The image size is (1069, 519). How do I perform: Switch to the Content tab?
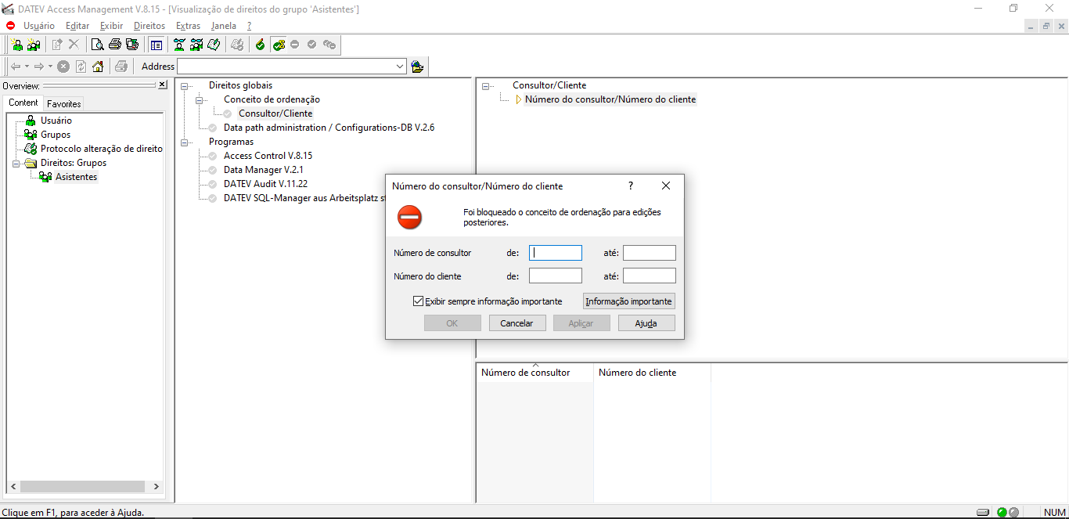[x=23, y=103]
